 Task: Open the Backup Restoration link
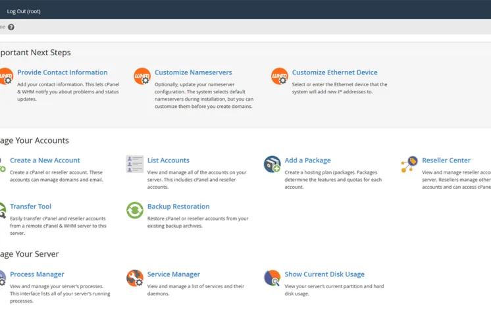click(x=178, y=207)
